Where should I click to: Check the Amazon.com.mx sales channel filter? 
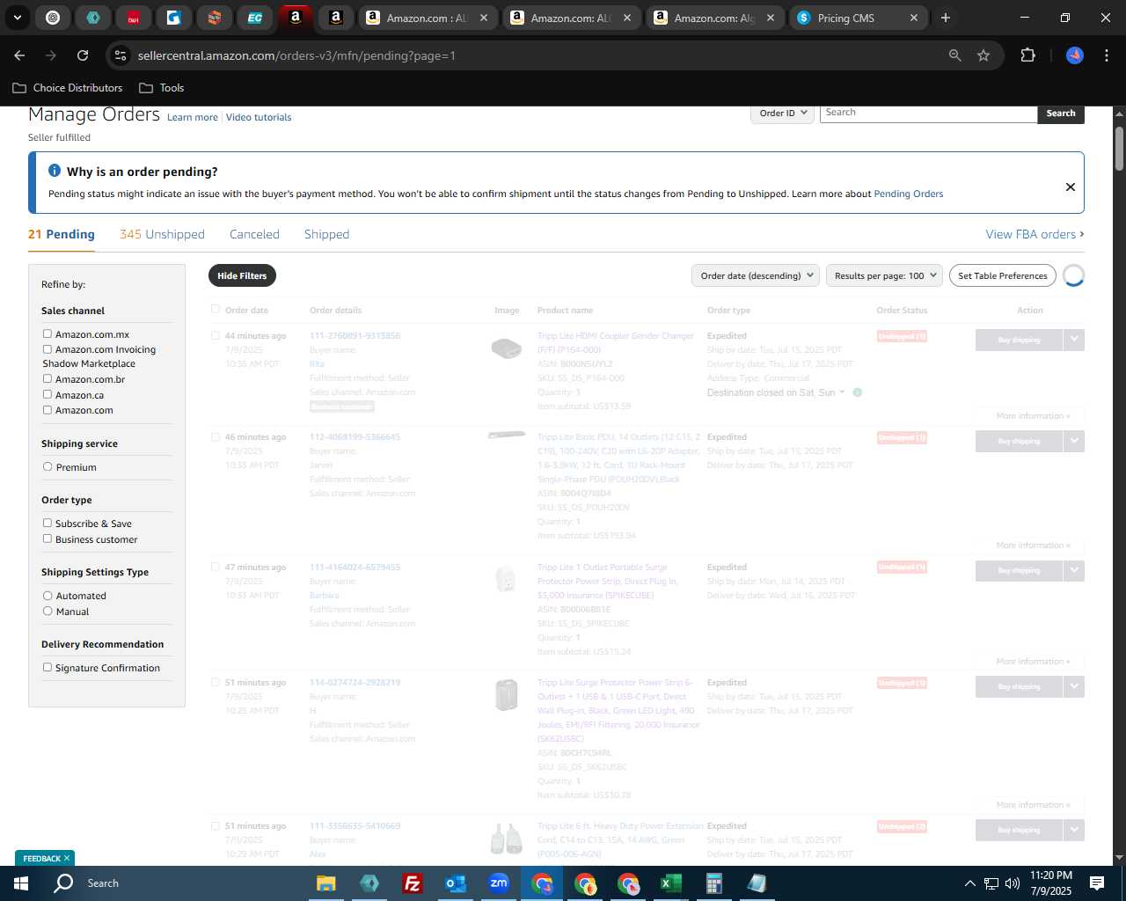click(48, 333)
